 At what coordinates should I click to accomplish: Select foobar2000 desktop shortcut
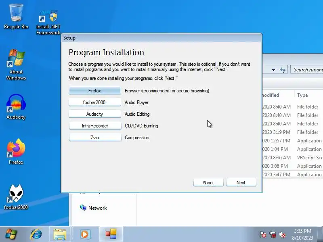pyautogui.click(x=16, y=197)
